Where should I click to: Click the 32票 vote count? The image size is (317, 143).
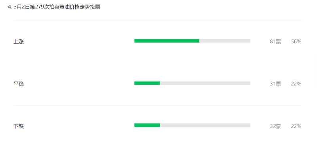(x=275, y=126)
